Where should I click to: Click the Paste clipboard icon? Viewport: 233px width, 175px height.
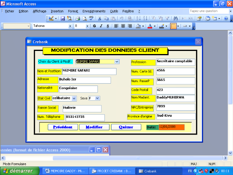(113, 18)
